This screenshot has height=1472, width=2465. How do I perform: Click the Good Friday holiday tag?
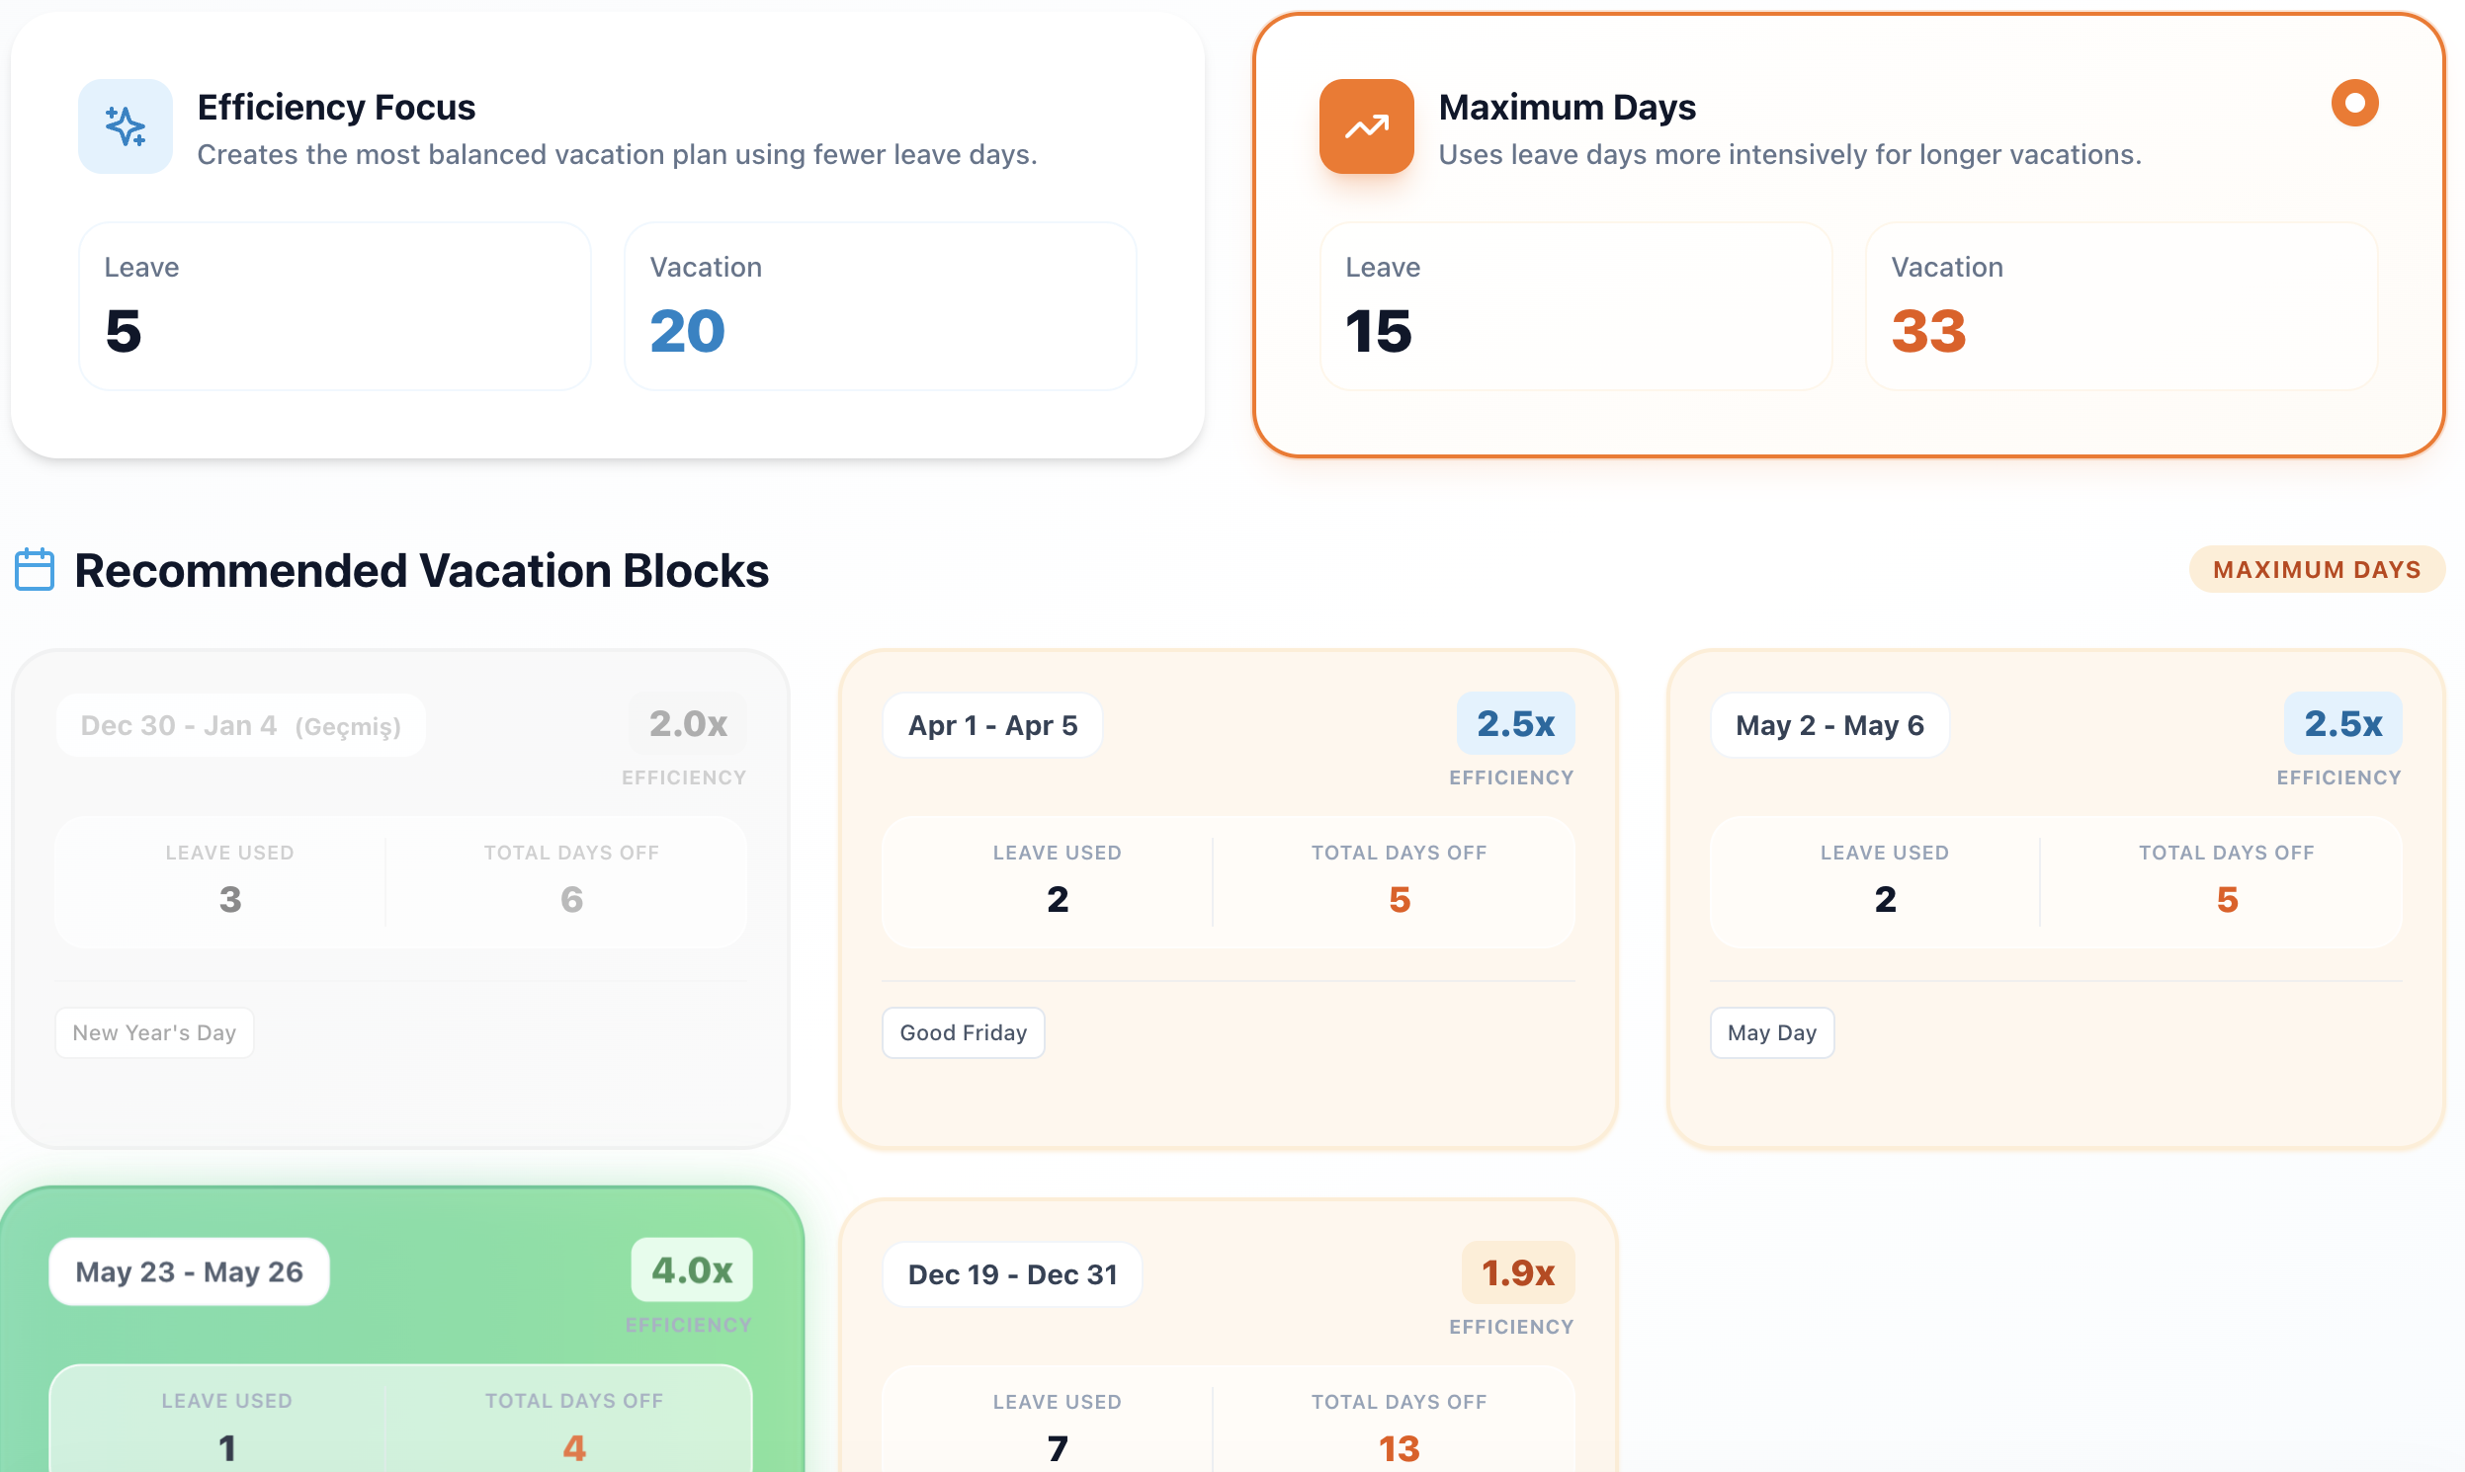click(x=963, y=1031)
